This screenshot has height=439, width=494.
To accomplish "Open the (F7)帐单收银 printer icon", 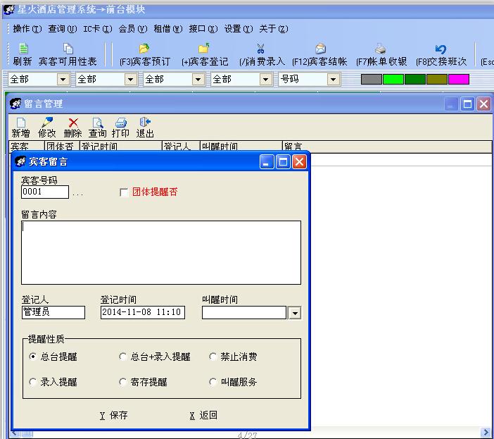I will click(x=381, y=49).
